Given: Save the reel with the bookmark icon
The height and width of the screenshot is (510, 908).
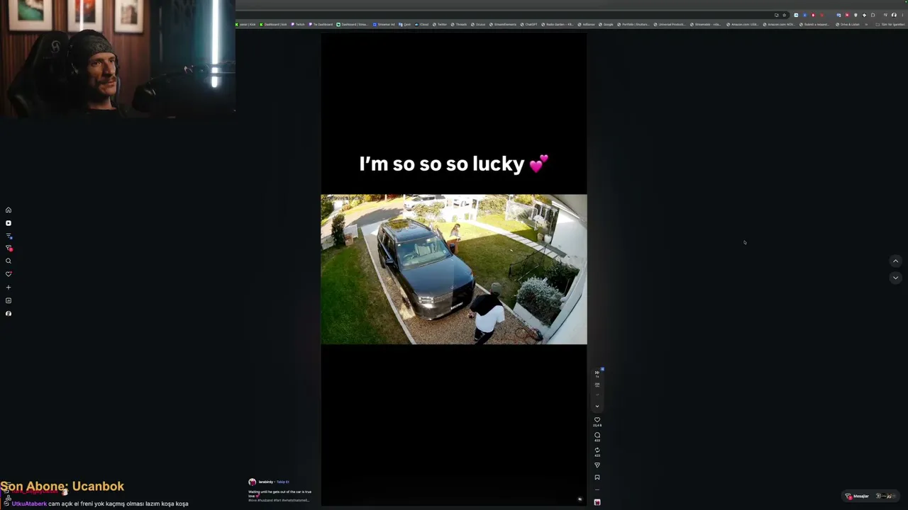Looking at the screenshot, I should [x=597, y=477].
